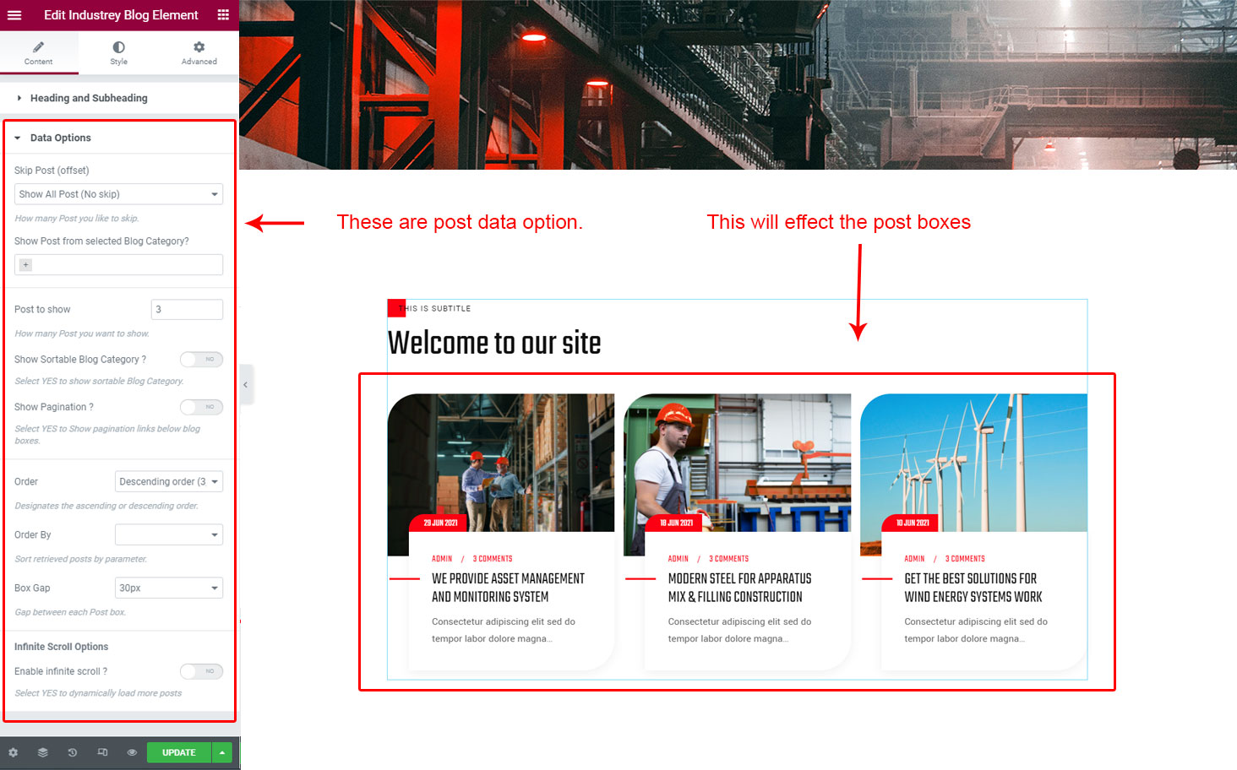Screen dimensions: 1237x770
Task: Switch to the Advanced tab
Action: click(x=199, y=53)
